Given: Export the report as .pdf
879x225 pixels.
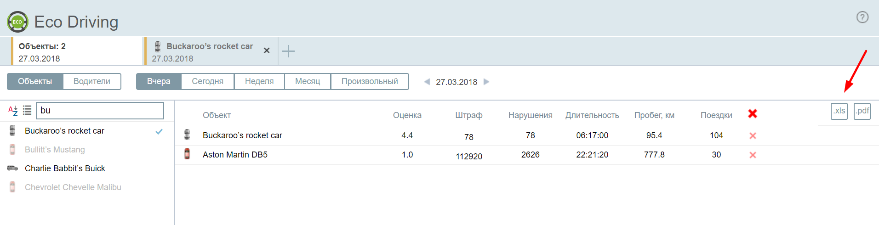Looking at the screenshot, I should [x=862, y=111].
